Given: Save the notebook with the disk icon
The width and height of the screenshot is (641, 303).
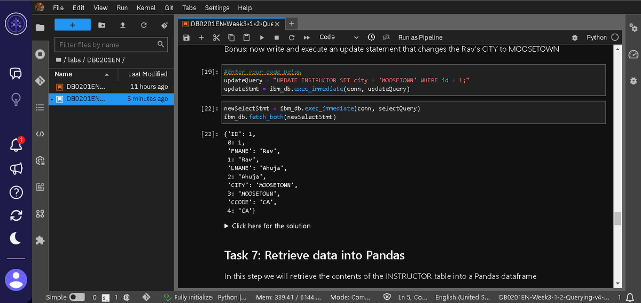Looking at the screenshot, I should tap(186, 37).
